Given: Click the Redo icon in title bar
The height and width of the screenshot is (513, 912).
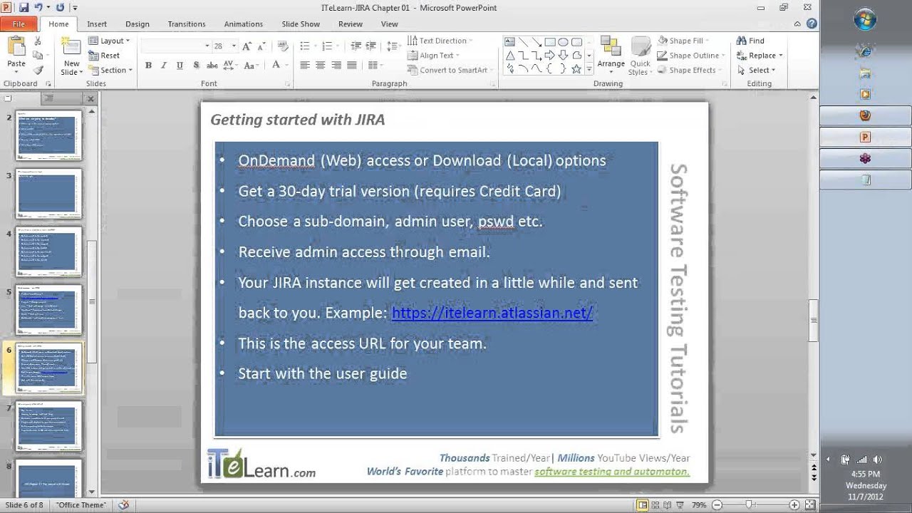Looking at the screenshot, I should pos(60,8).
